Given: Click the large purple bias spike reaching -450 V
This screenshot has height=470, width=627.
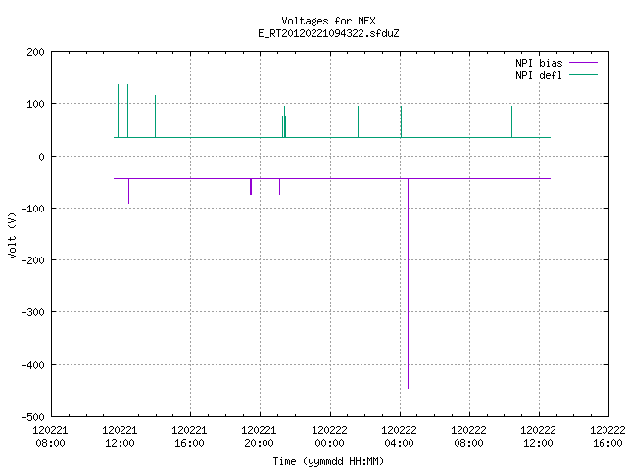Looking at the screenshot, I should coord(408,283).
